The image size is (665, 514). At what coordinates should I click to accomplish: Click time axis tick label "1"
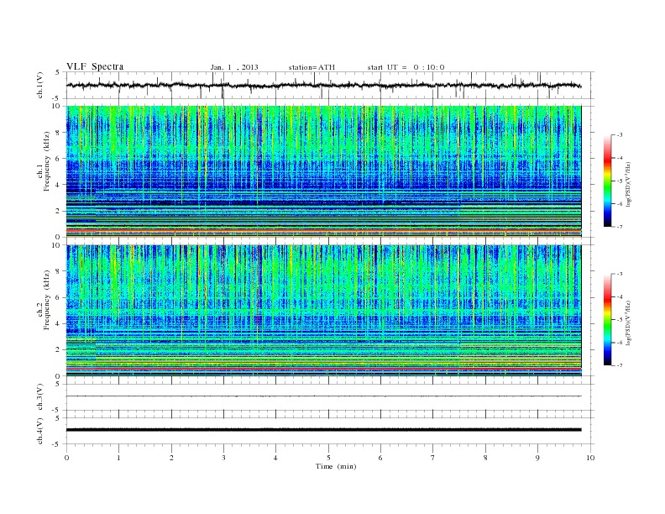(x=118, y=458)
